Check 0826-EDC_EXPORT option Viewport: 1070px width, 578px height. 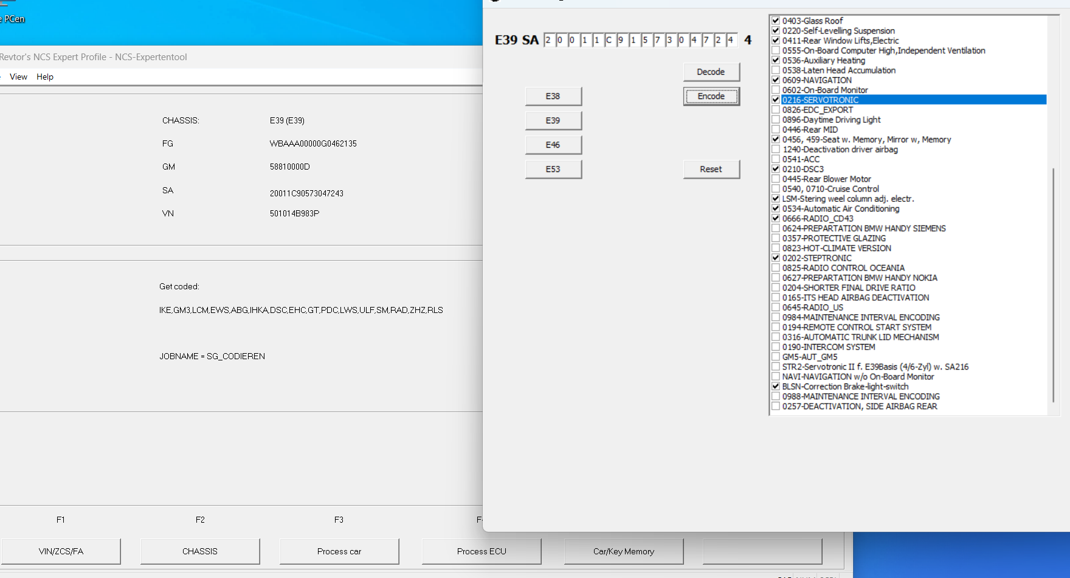[x=776, y=109]
